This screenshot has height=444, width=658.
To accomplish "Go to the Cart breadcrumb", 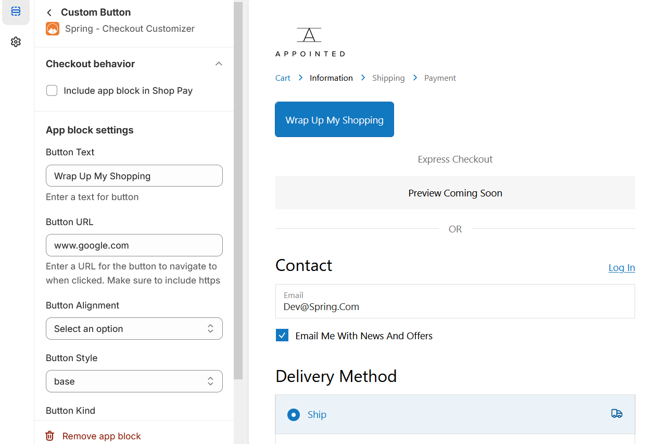I will click(283, 78).
